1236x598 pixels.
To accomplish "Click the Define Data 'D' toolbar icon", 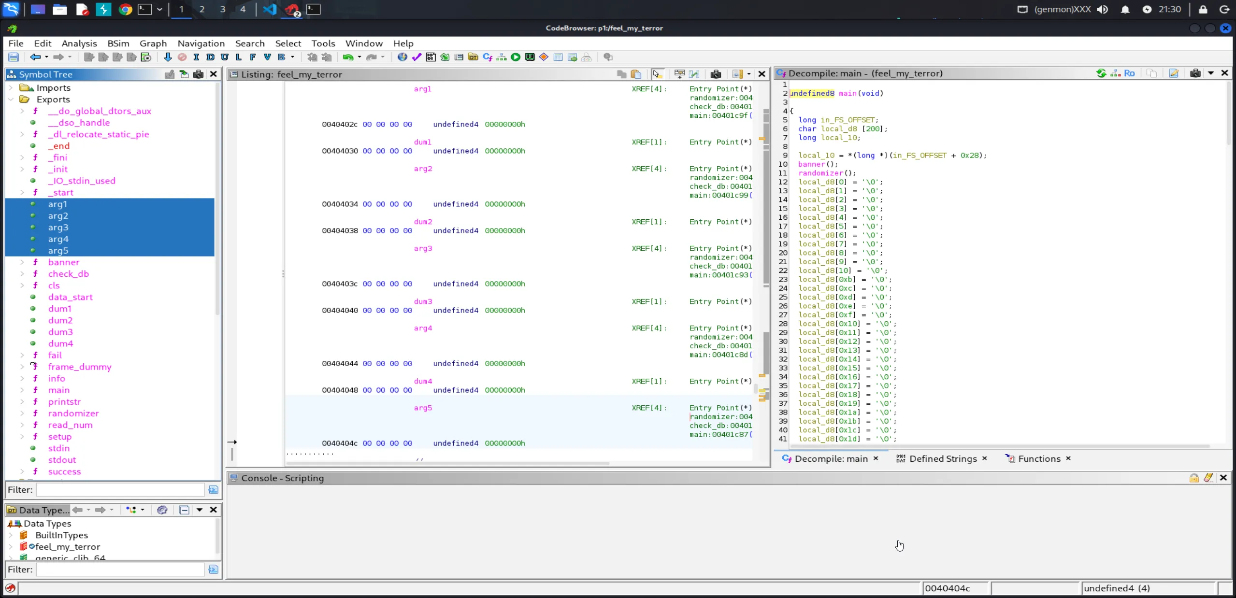I will pyautogui.click(x=210, y=57).
